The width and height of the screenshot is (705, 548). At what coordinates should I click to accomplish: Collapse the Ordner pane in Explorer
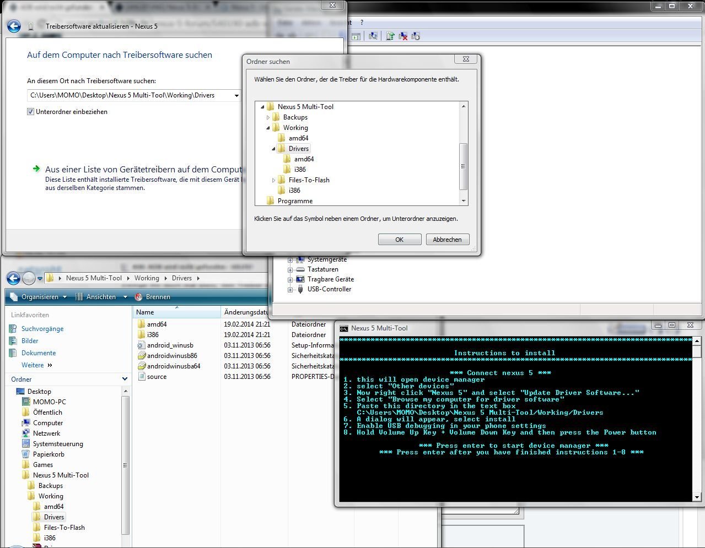pos(125,379)
